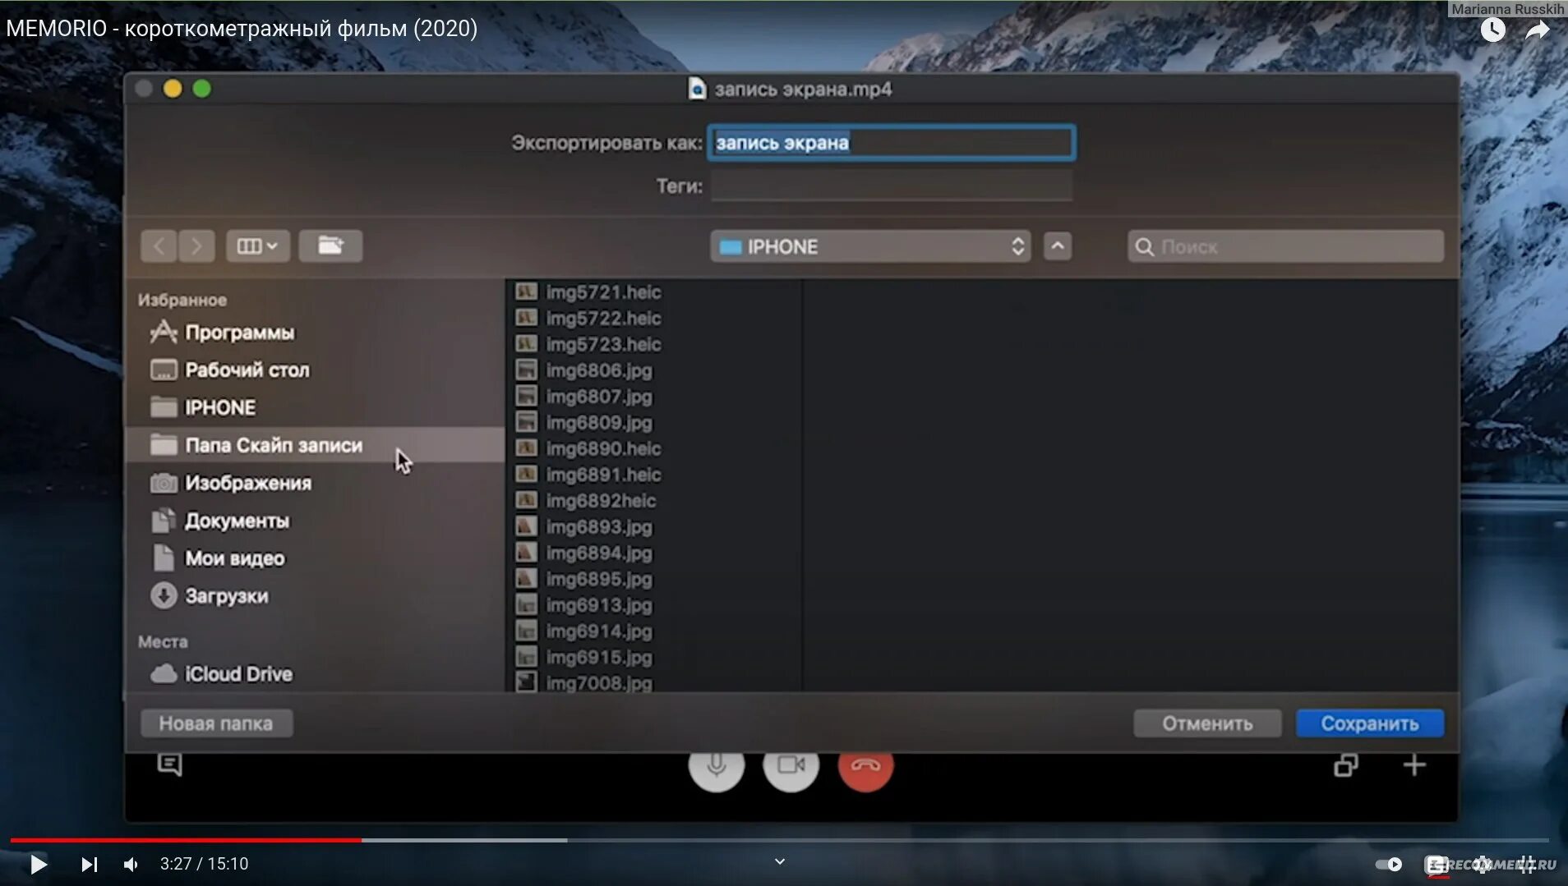Select file img6893.jpg

point(599,527)
